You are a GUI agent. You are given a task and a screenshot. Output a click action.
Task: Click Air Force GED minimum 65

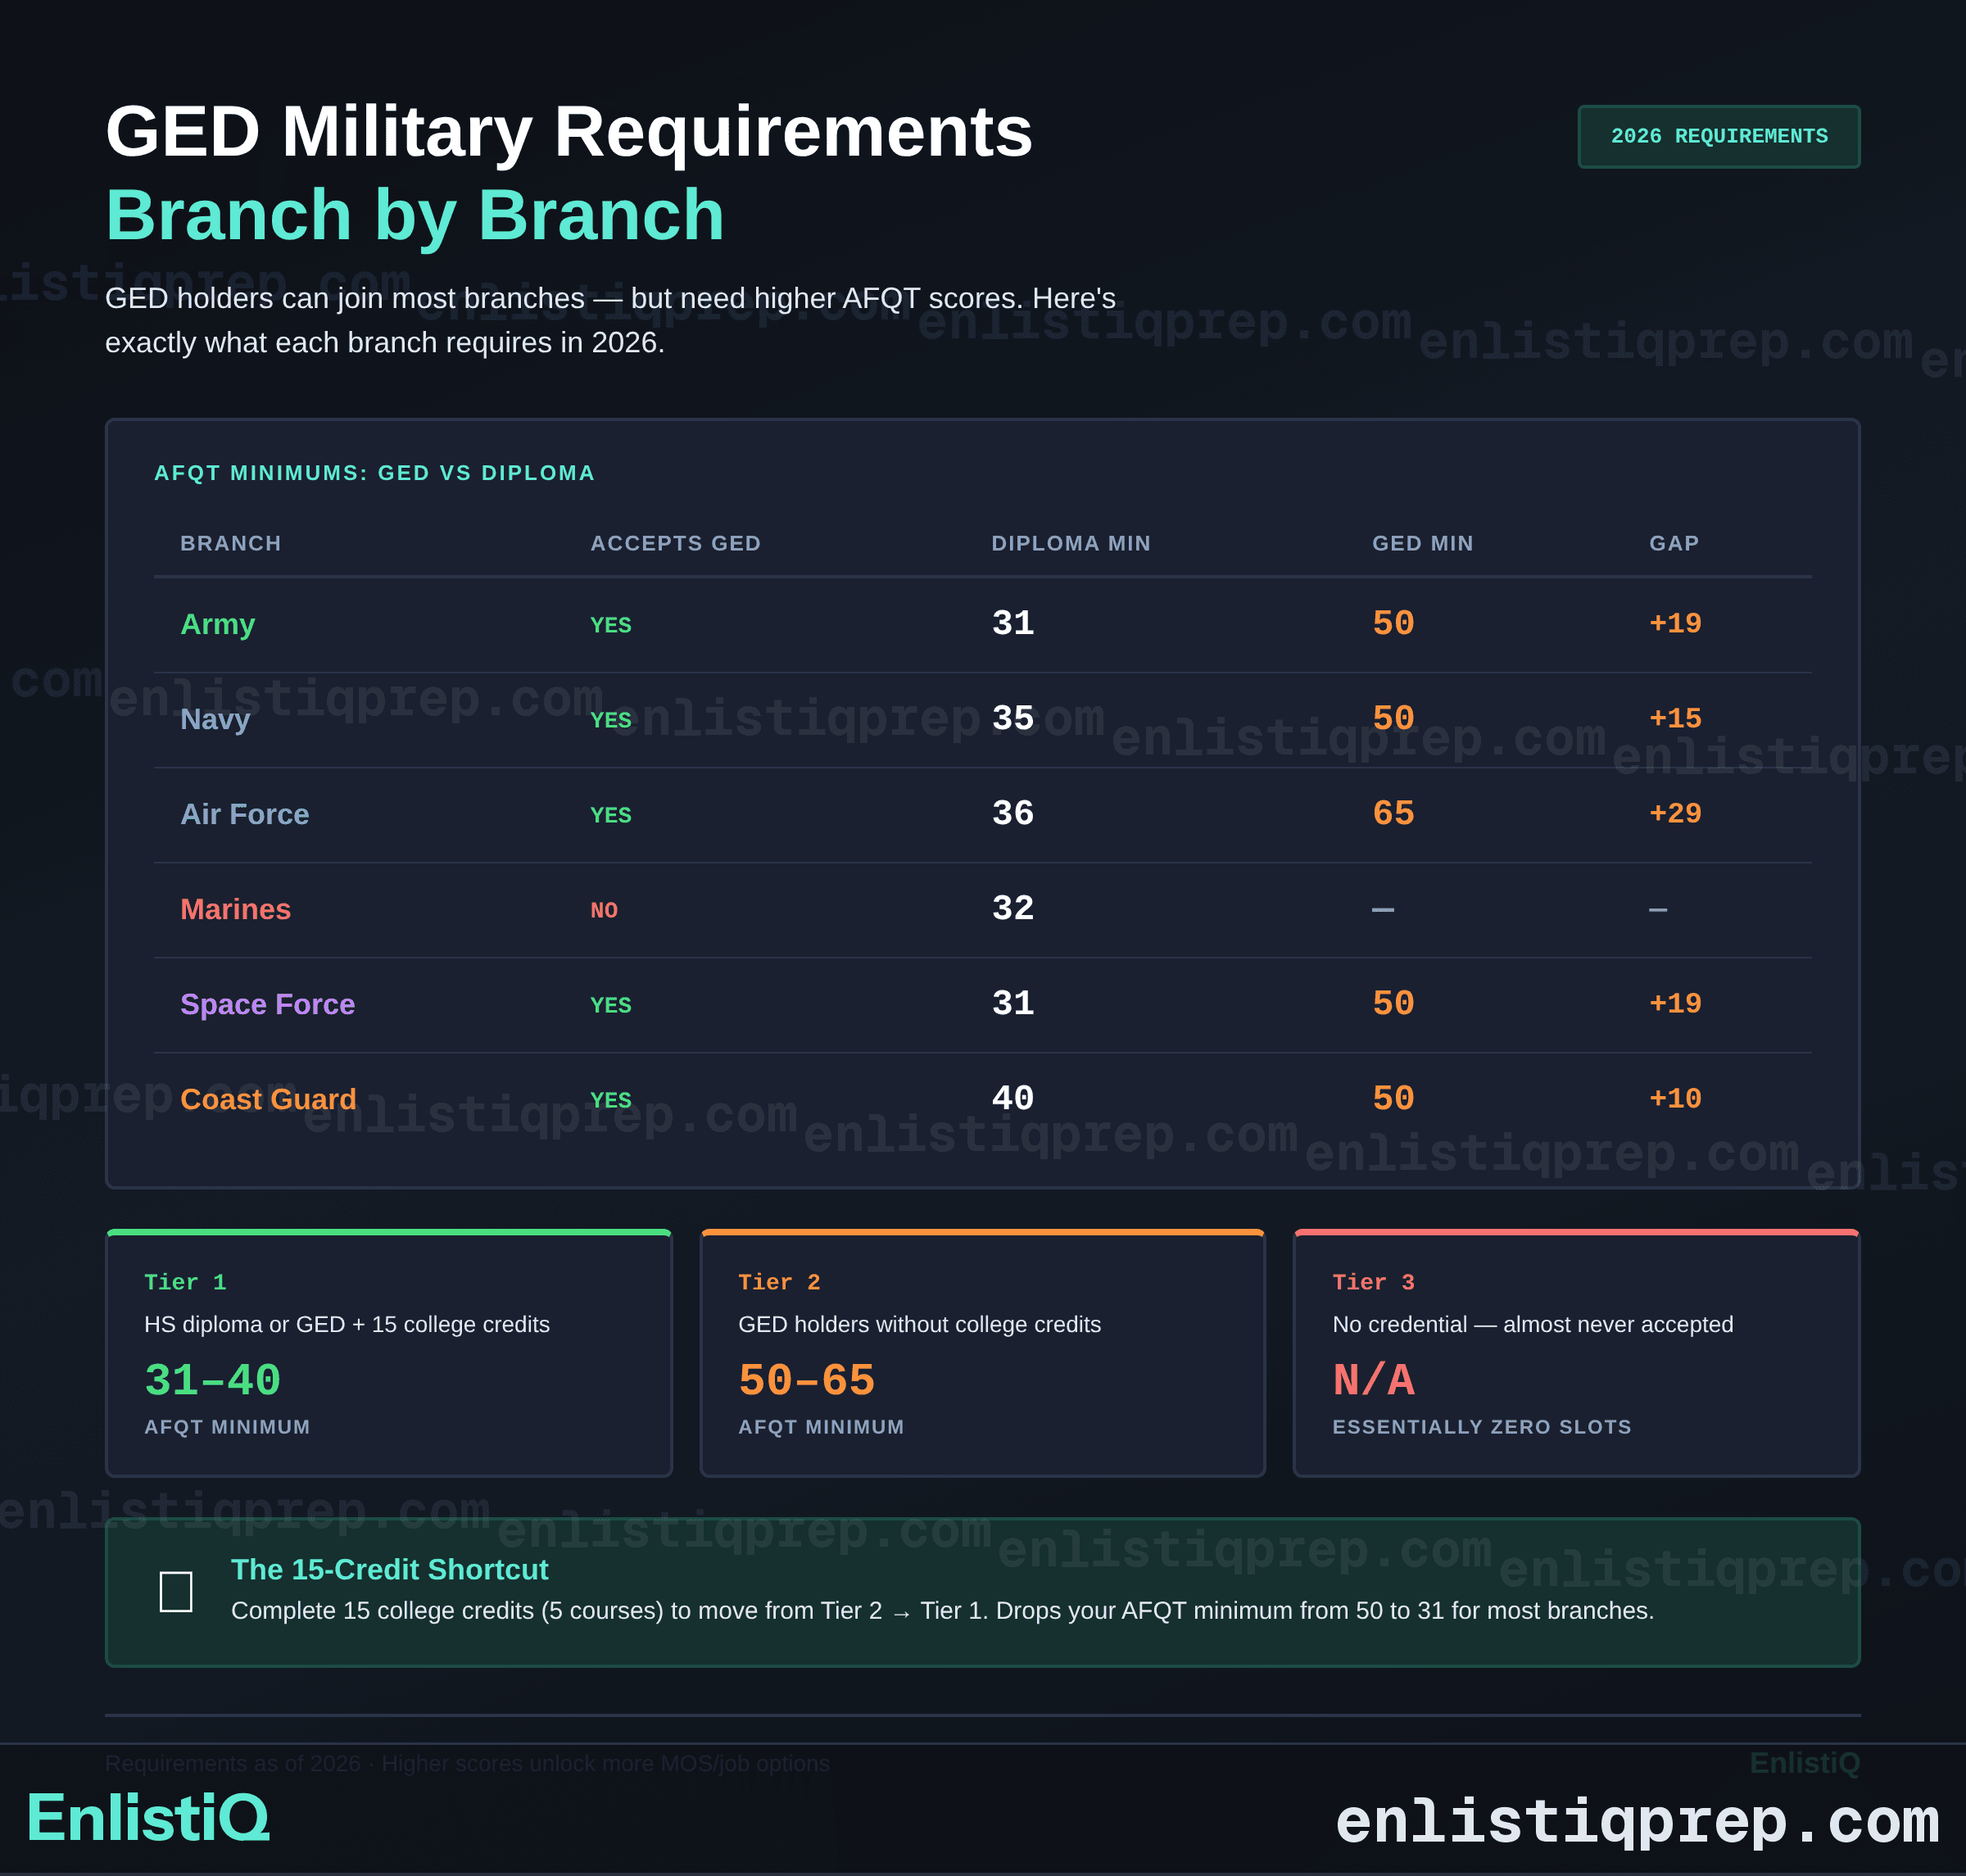pos(1393,813)
